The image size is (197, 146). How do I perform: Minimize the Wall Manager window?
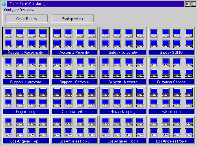193,4
